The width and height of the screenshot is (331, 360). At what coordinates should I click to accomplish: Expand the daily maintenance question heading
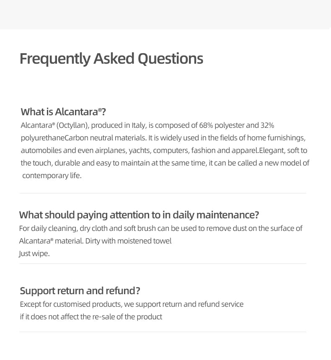coord(139,215)
